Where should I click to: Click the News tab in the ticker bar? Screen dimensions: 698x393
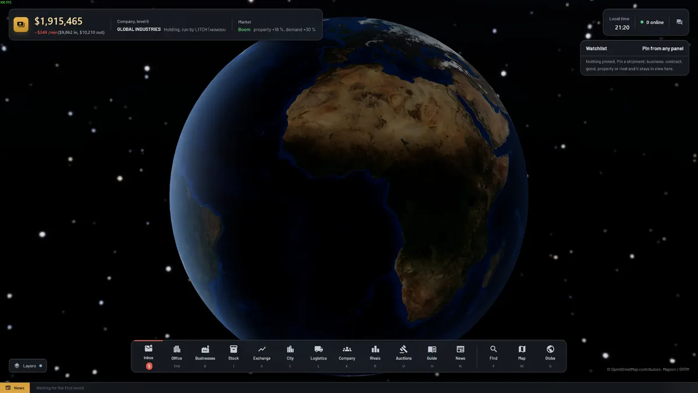click(x=15, y=388)
